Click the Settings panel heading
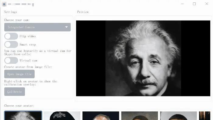Image resolution: width=213 pixels, height=120 pixels. [11, 12]
